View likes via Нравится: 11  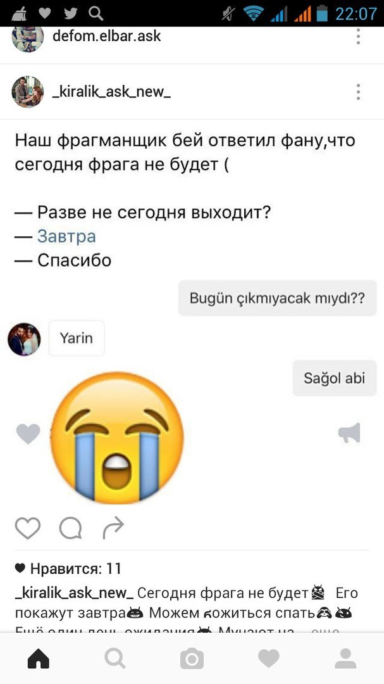[x=68, y=568]
